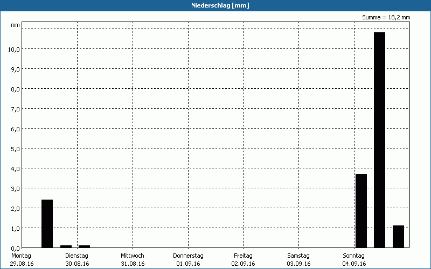Click the 2,0 y-axis value
431x269 pixels.
pos(16,209)
